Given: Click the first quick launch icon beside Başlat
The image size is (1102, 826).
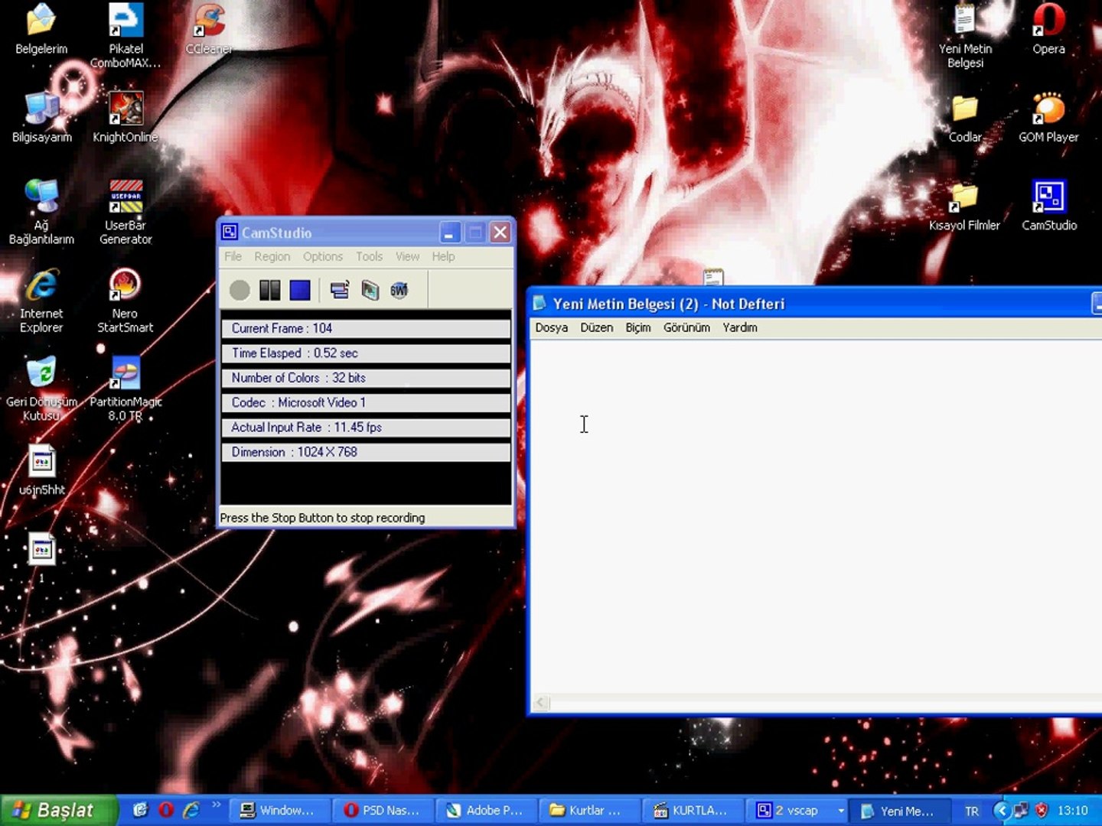Looking at the screenshot, I should pyautogui.click(x=140, y=810).
